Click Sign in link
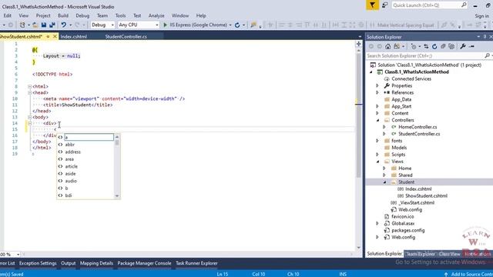This screenshot has height=277, width=493. pos(481,15)
